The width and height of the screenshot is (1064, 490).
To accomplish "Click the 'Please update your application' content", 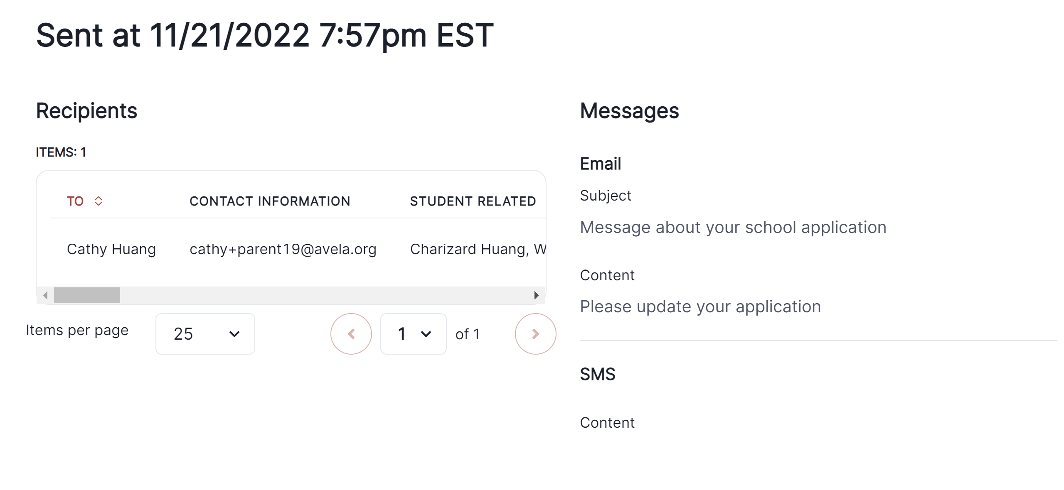I will click(x=700, y=306).
